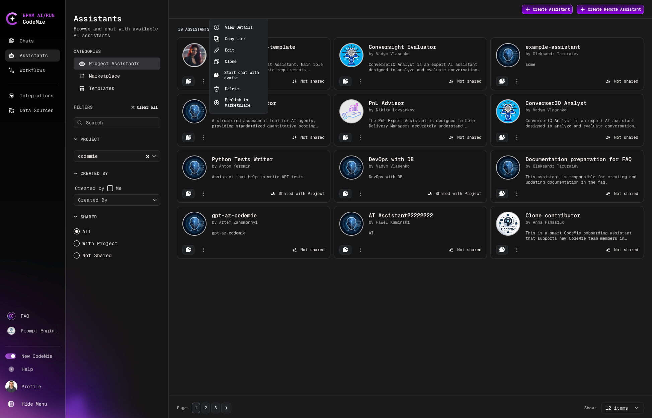
Task: Open the Data Sources section
Action: pyautogui.click(x=36, y=110)
